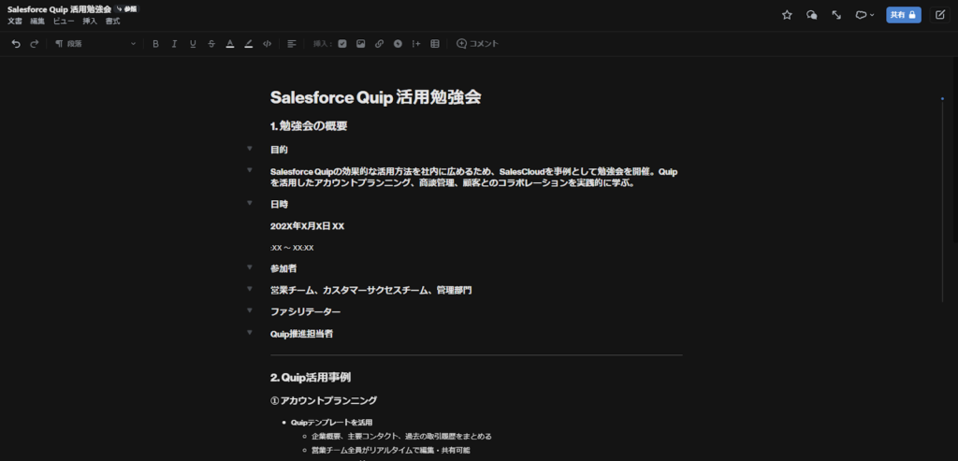Add a comment via コメント button
The image size is (958, 461).
click(x=478, y=44)
